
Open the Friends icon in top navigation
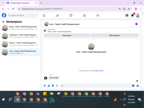(57, 15)
